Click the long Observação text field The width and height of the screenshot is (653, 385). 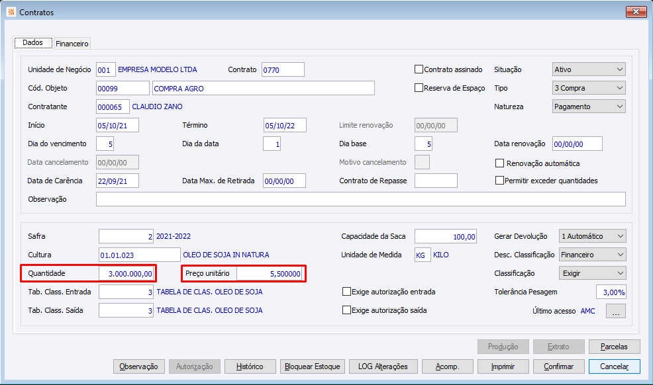pos(361,199)
